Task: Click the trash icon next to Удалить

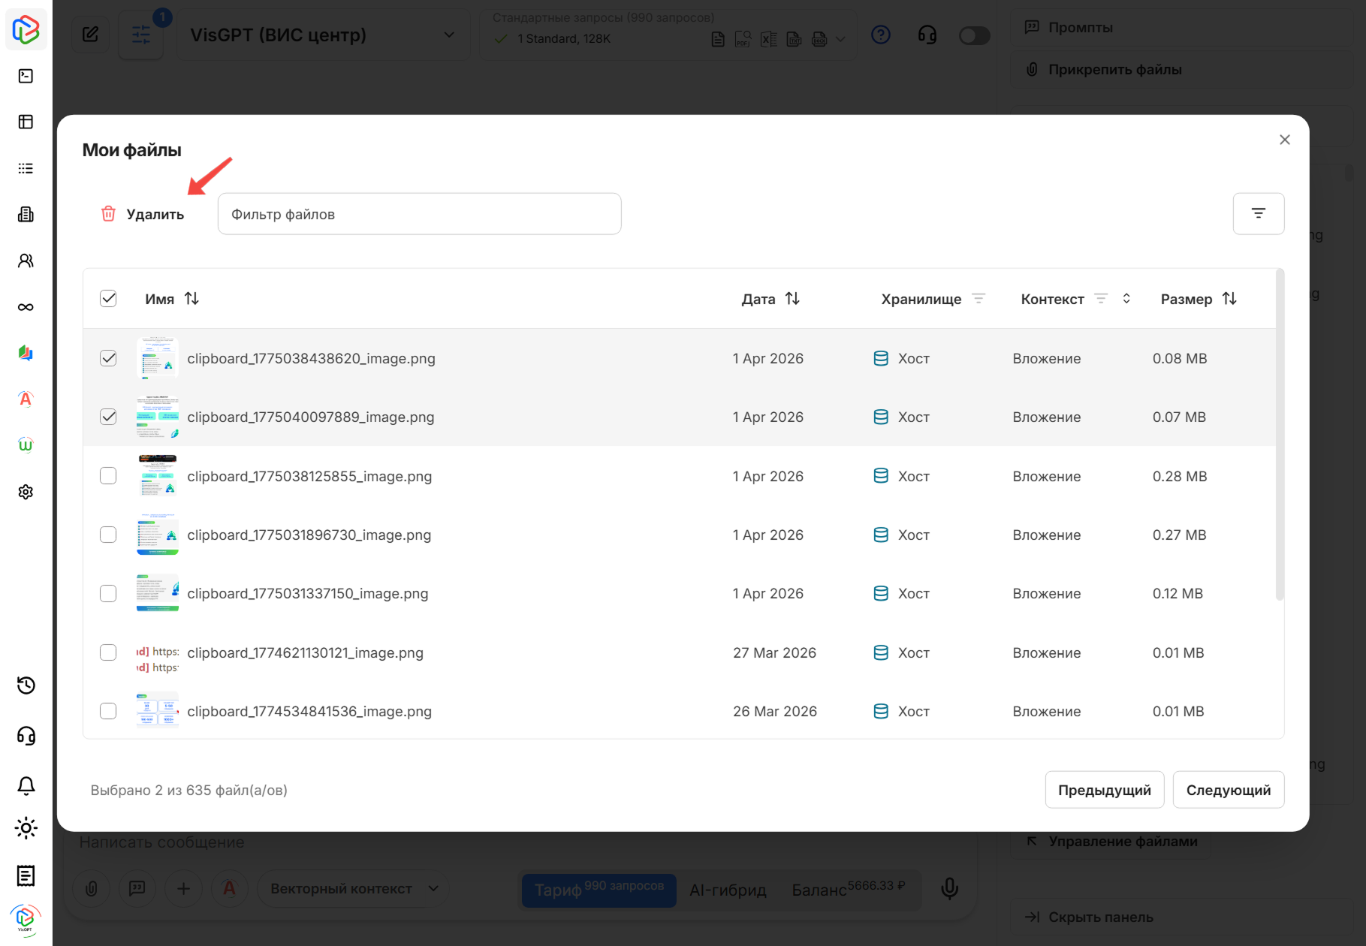Action: click(x=109, y=214)
